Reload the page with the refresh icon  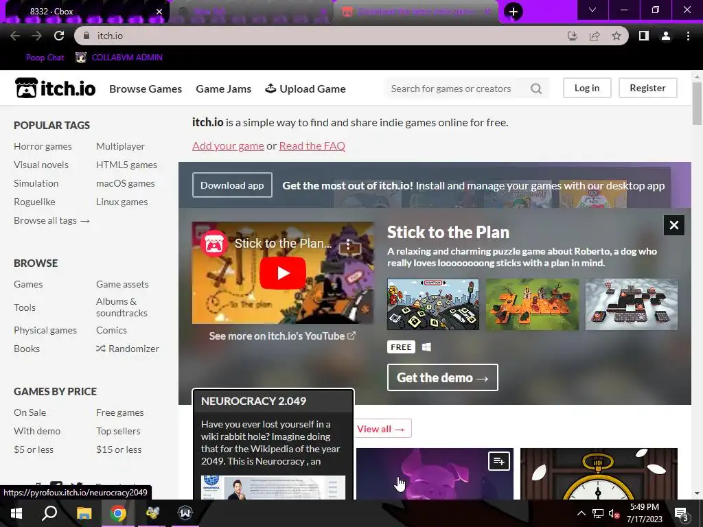pyautogui.click(x=59, y=36)
